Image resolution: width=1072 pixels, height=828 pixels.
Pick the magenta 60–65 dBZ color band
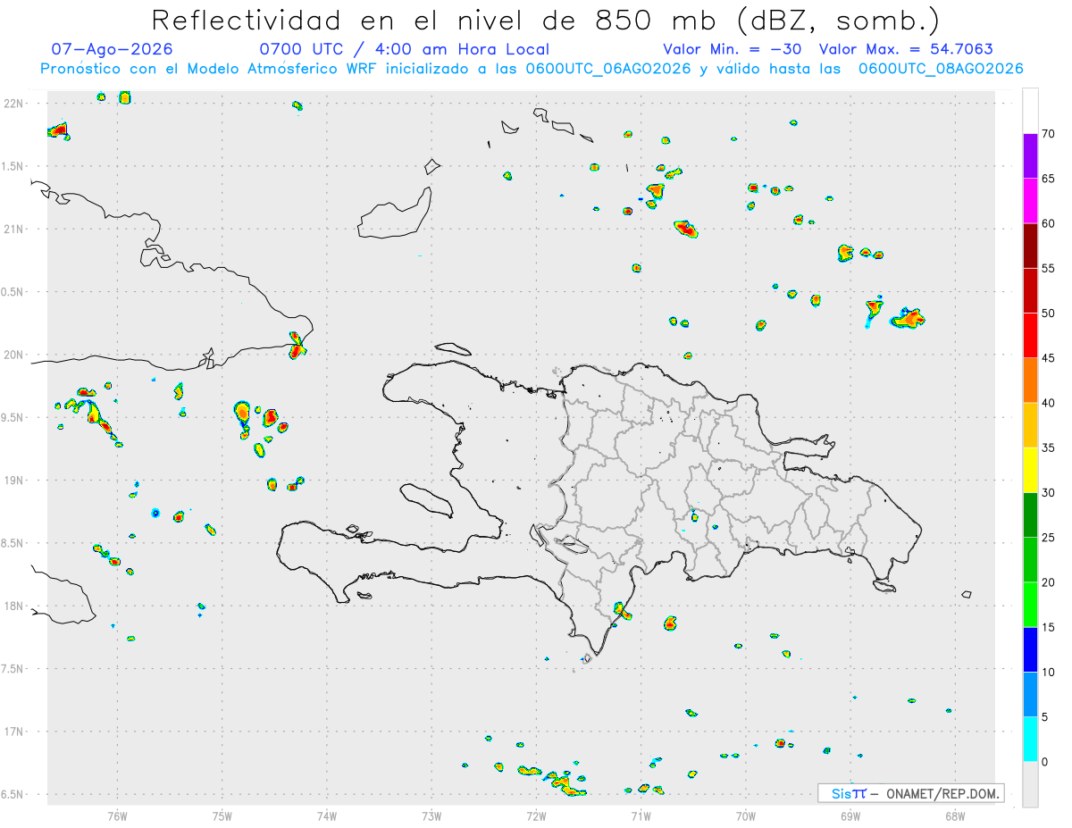[1030, 201]
